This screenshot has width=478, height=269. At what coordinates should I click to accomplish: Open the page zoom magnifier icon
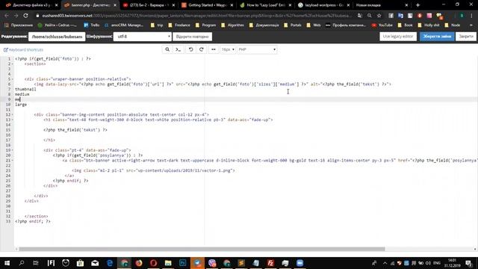coord(370,16)
